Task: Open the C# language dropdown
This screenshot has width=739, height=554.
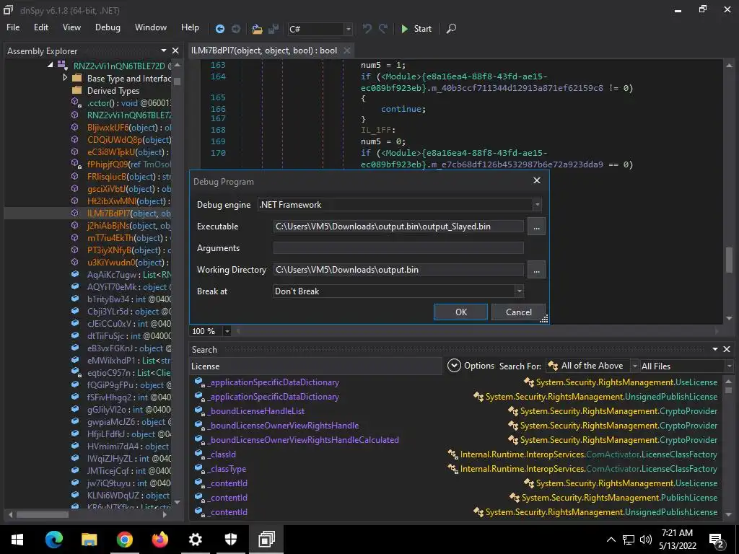Action: 348,29
